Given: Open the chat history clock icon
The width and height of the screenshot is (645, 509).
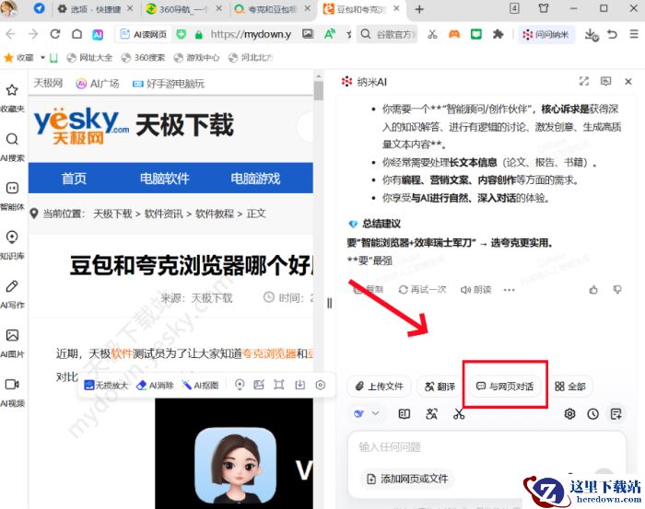Looking at the screenshot, I should coord(592,413).
